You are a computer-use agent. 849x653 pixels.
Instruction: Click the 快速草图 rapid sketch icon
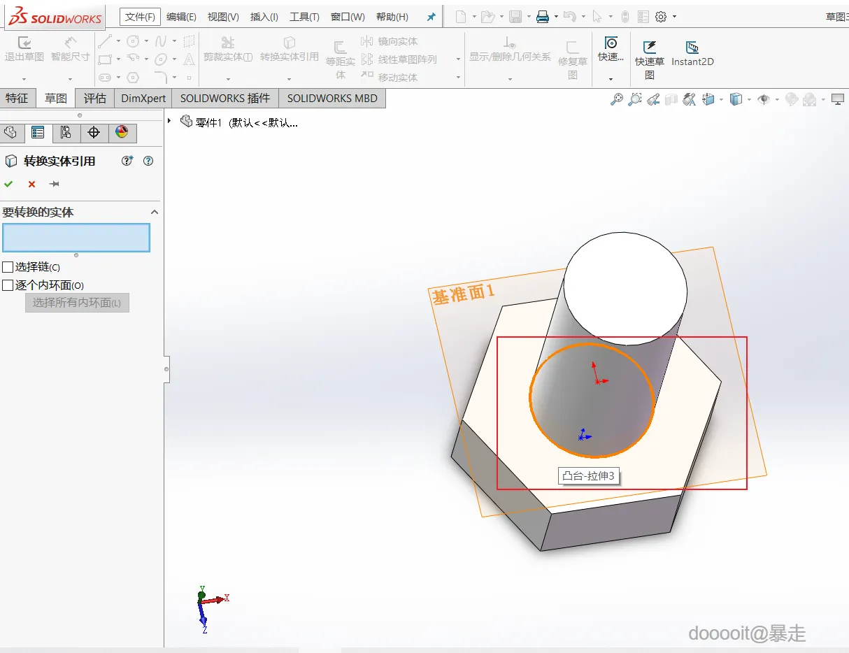click(x=650, y=48)
